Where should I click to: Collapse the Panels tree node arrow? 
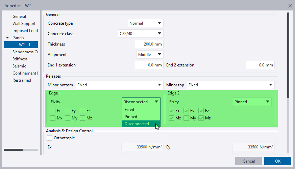point(7,38)
